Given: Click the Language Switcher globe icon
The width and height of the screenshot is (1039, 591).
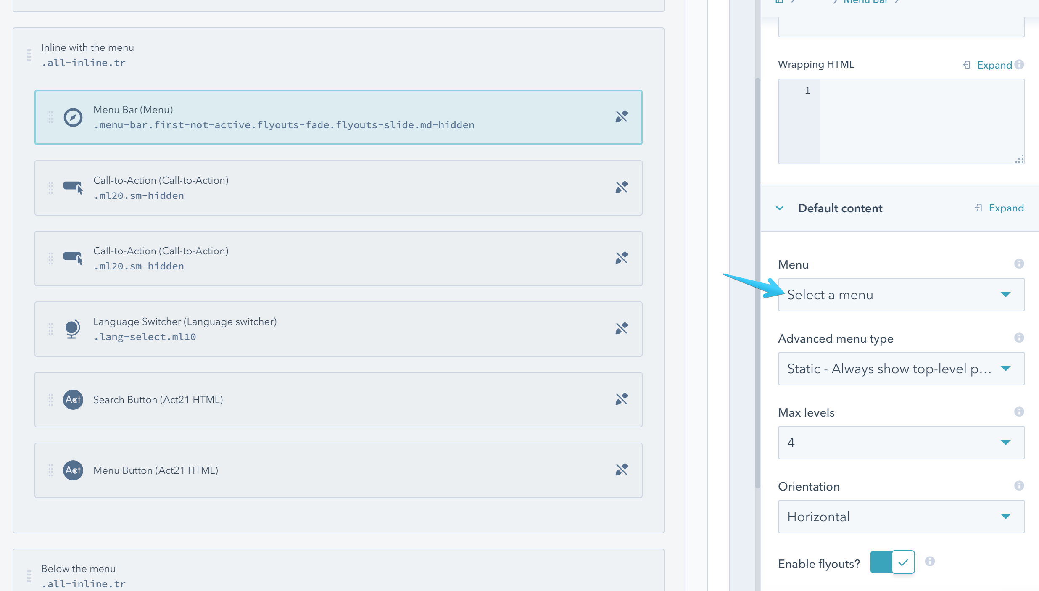Looking at the screenshot, I should point(72,329).
